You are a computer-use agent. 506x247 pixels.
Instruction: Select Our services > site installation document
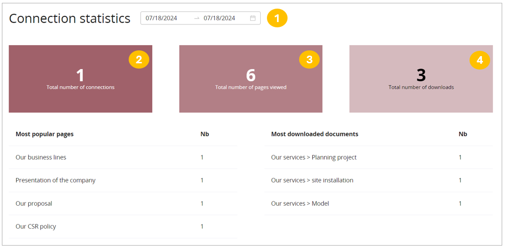point(312,180)
